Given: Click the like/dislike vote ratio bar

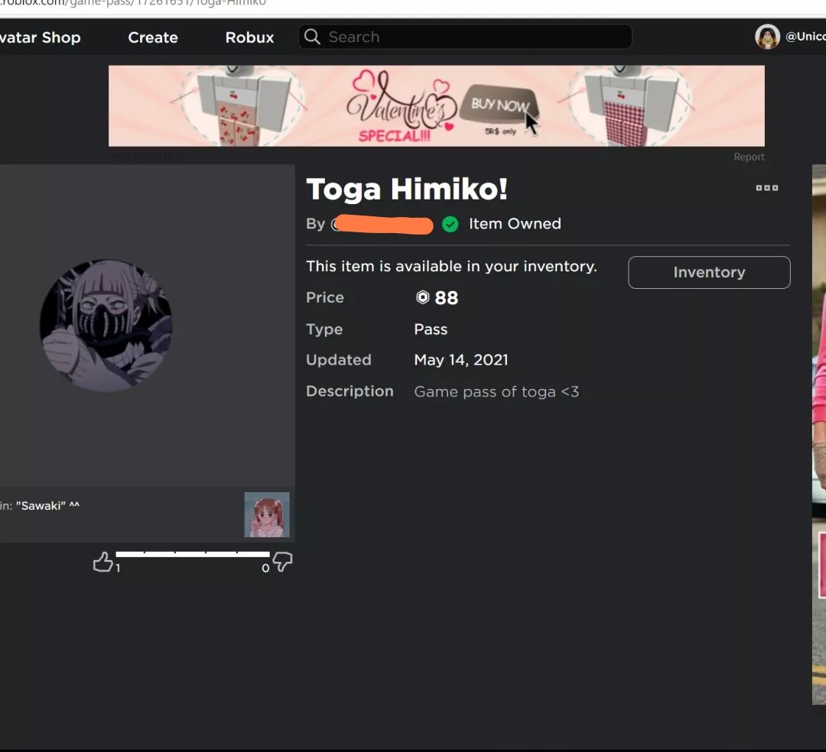Looking at the screenshot, I should point(192,554).
